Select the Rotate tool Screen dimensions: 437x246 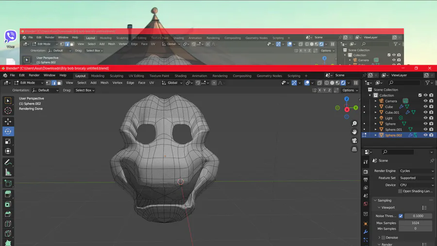point(8,131)
